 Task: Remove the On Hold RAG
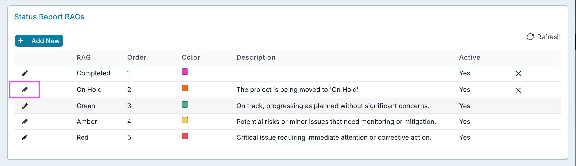click(x=518, y=90)
